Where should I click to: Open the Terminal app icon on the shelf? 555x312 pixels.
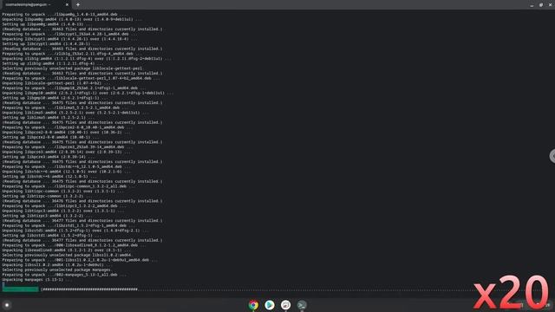(302, 305)
